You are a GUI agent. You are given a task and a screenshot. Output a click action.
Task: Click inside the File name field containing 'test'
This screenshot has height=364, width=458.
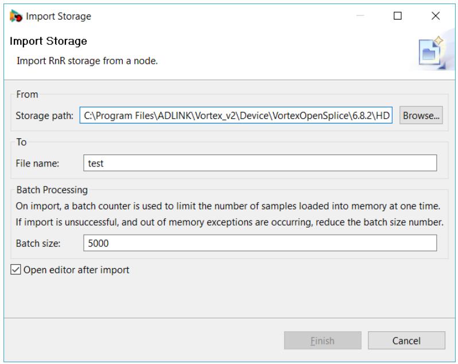coord(260,163)
